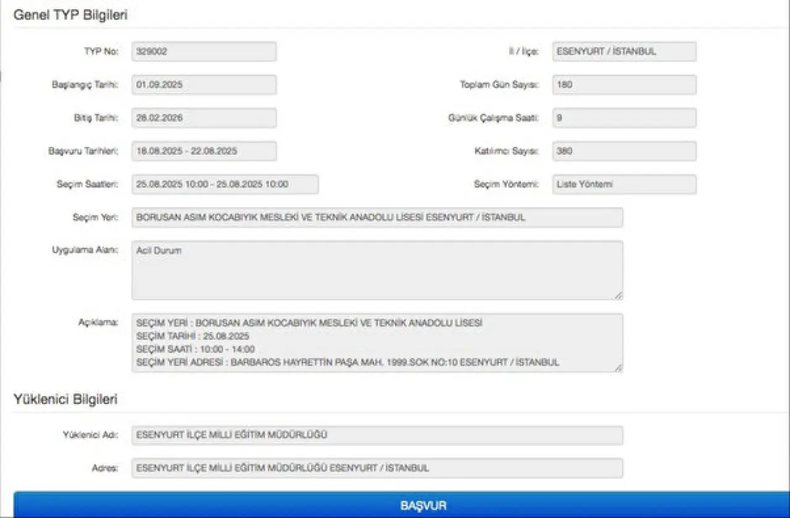Screen dimensions: 790x518
Task: Click inside the Uygulama Alanı text area
Action: 376,271
